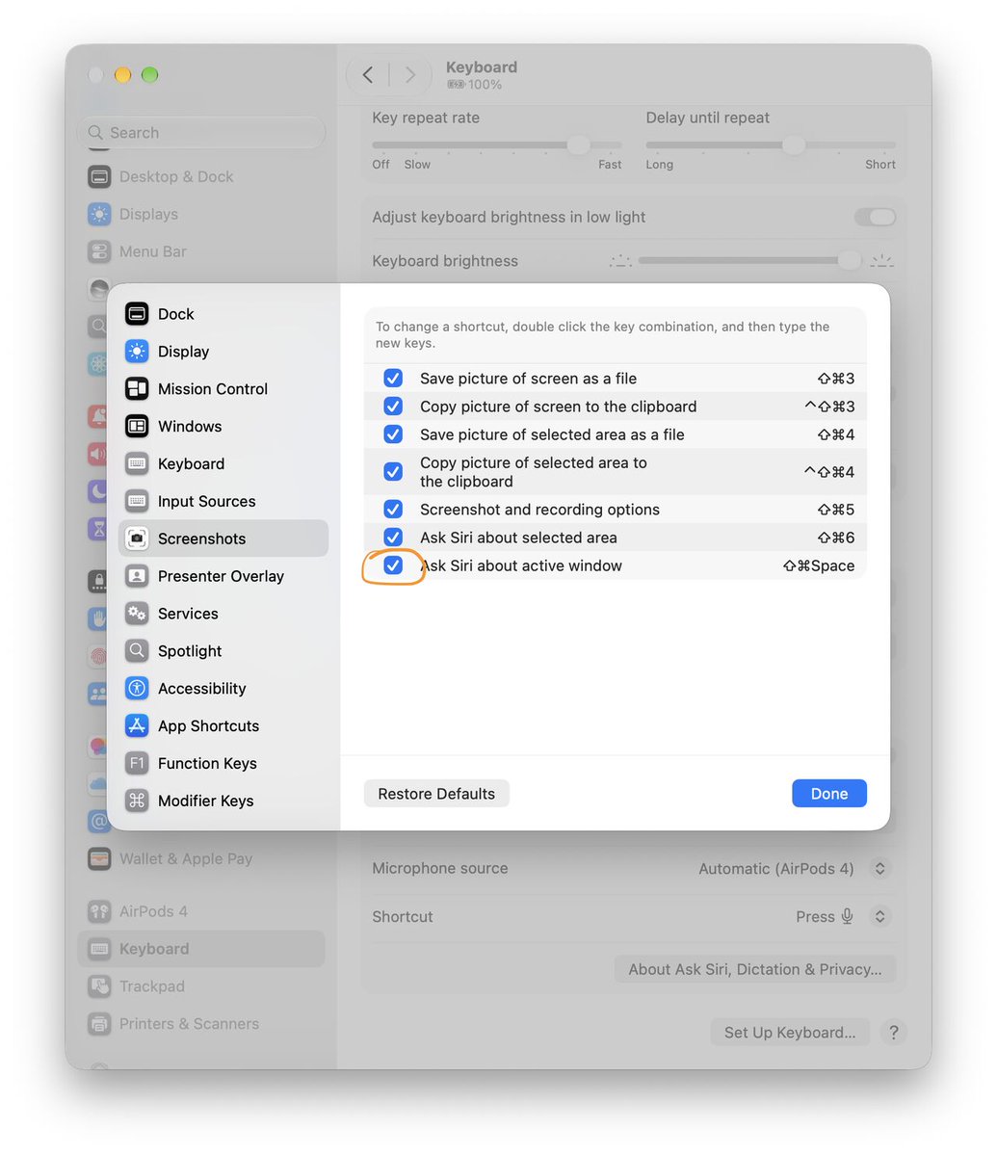Image resolution: width=997 pixels, height=1156 pixels.
Task: Click the microphone icon beside Press
Action: (847, 917)
